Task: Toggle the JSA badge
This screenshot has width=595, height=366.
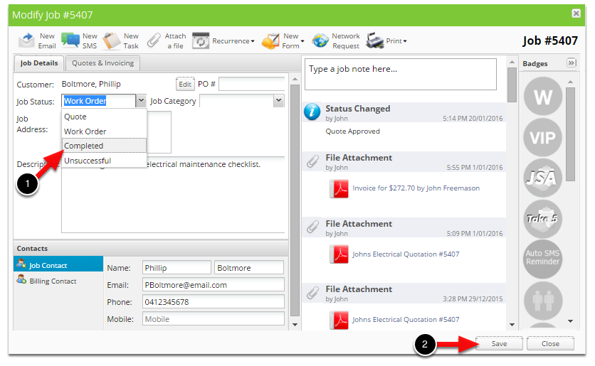Action: [x=542, y=178]
